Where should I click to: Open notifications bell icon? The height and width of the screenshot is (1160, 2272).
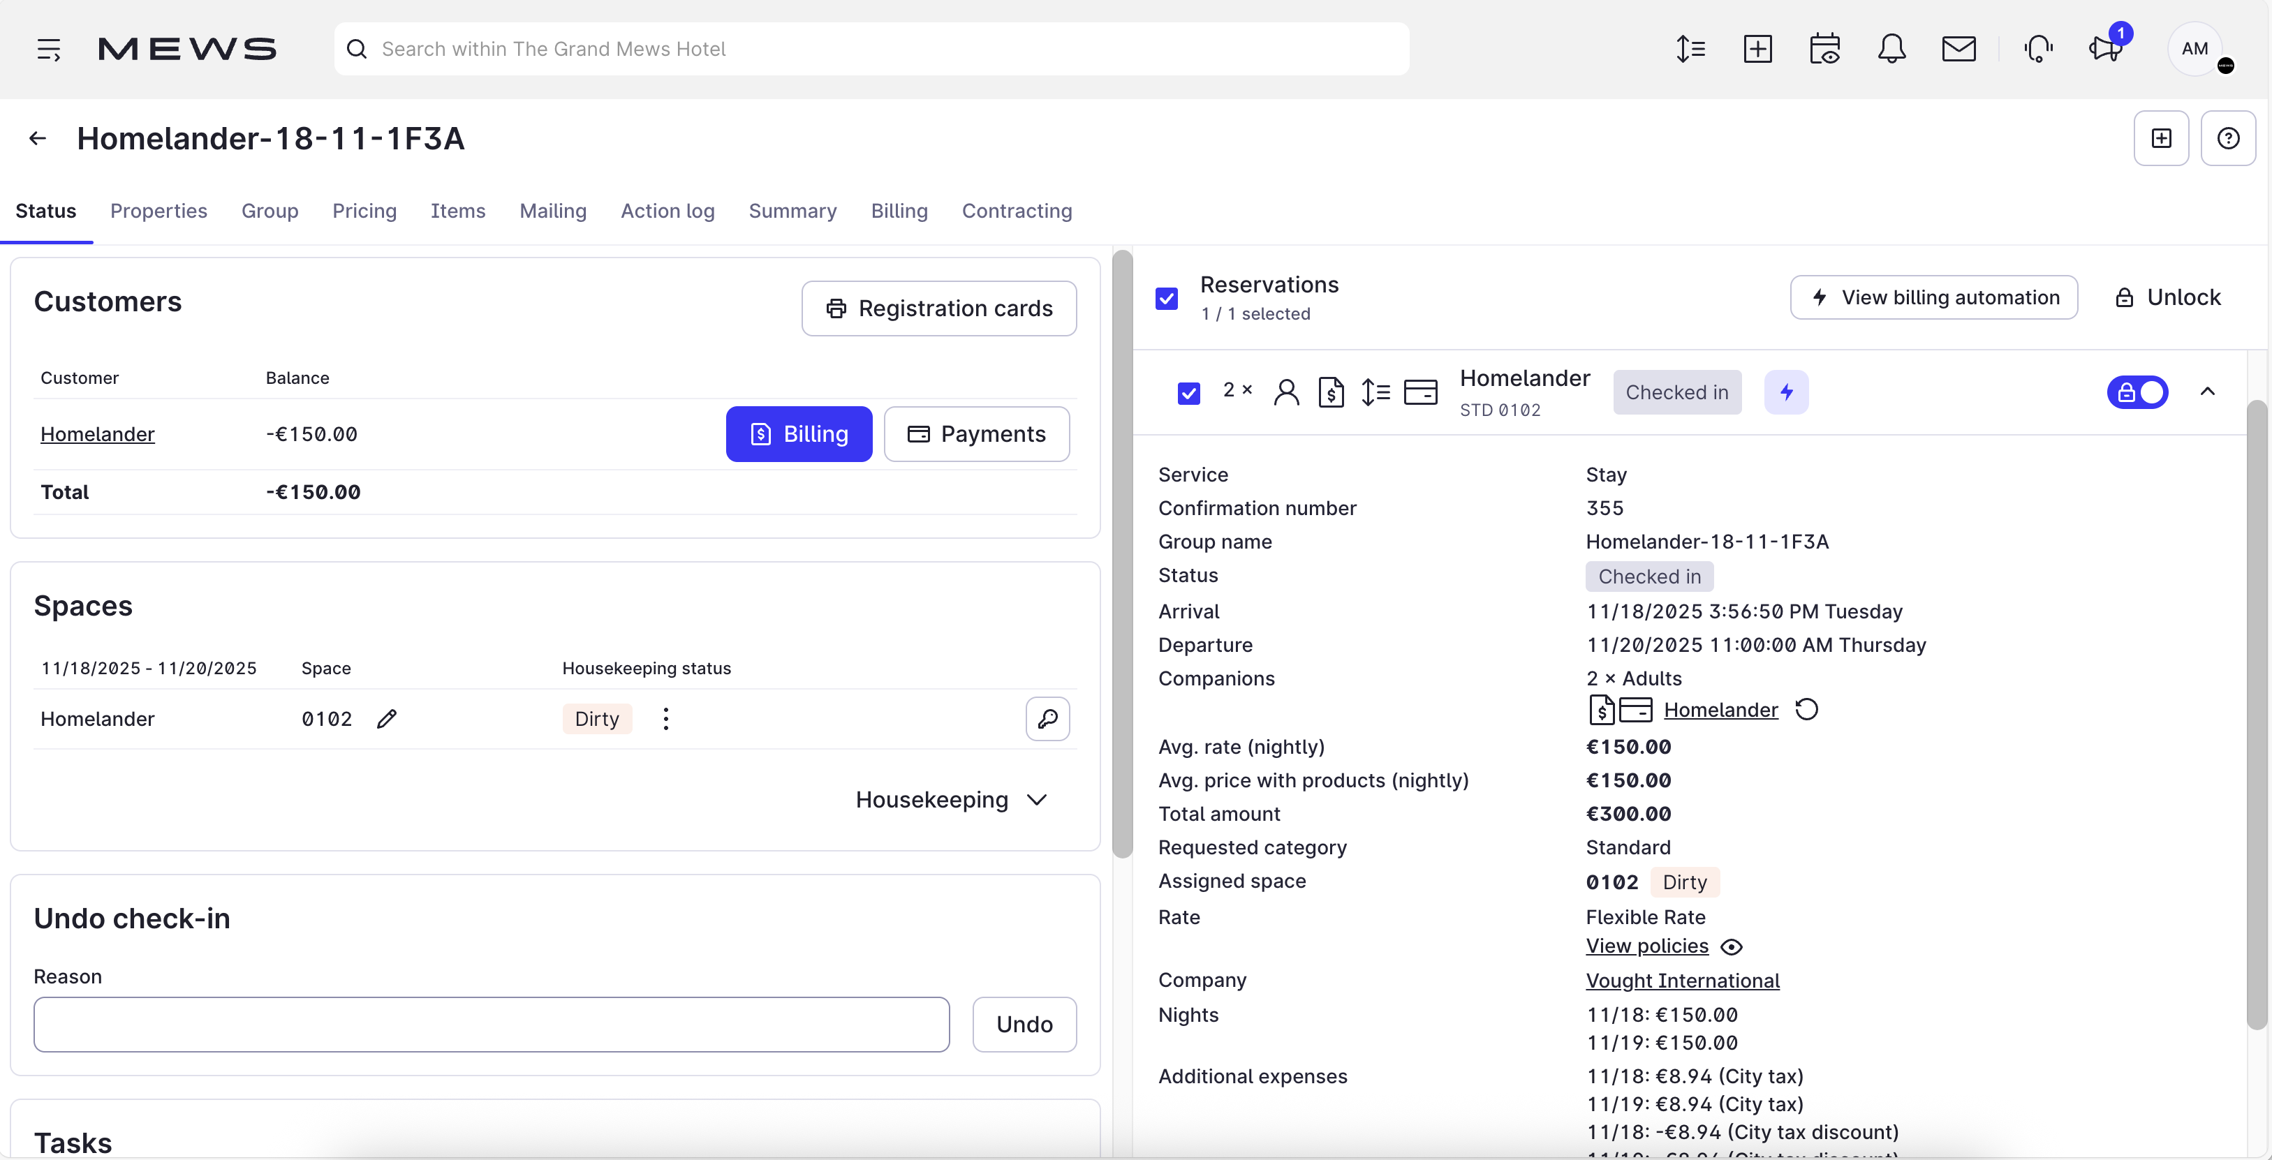pyautogui.click(x=1891, y=48)
